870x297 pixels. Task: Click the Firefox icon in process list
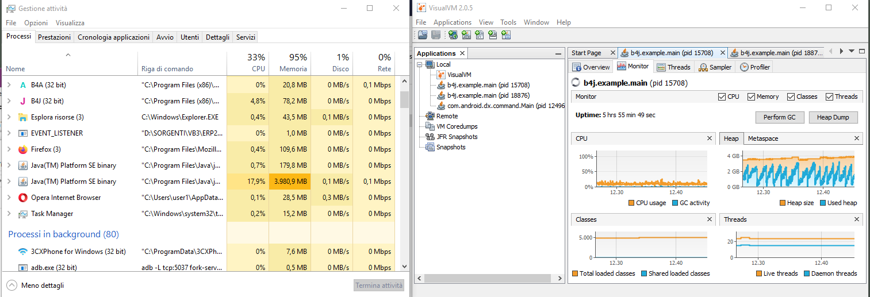click(23, 149)
